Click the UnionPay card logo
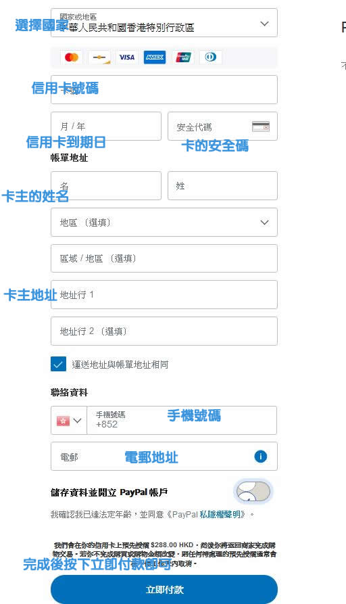This screenshot has height=604, width=346. tap(183, 57)
